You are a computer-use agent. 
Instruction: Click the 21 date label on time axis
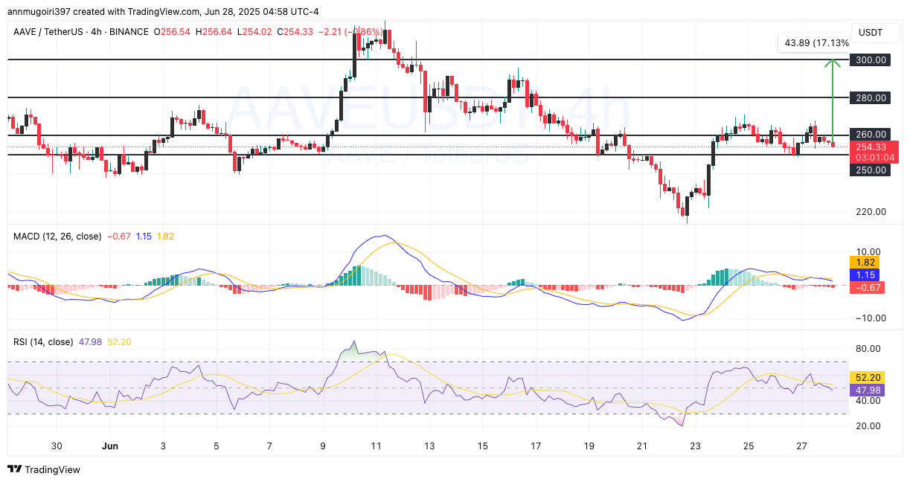click(x=642, y=446)
